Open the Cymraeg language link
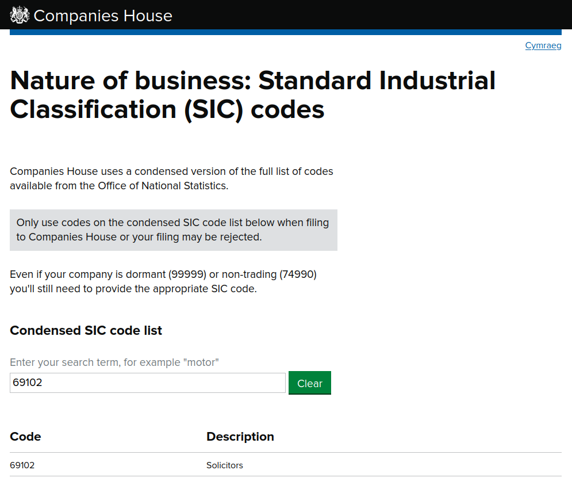The height and width of the screenshot is (489, 572). click(543, 45)
